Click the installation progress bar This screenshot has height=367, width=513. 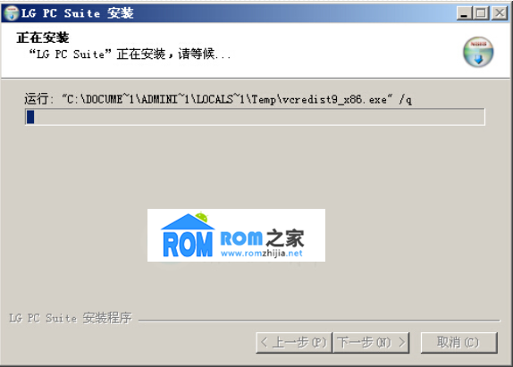tap(255, 117)
